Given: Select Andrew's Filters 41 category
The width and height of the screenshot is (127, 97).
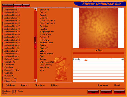Looking at the screenshot, I should (x=12, y=10).
